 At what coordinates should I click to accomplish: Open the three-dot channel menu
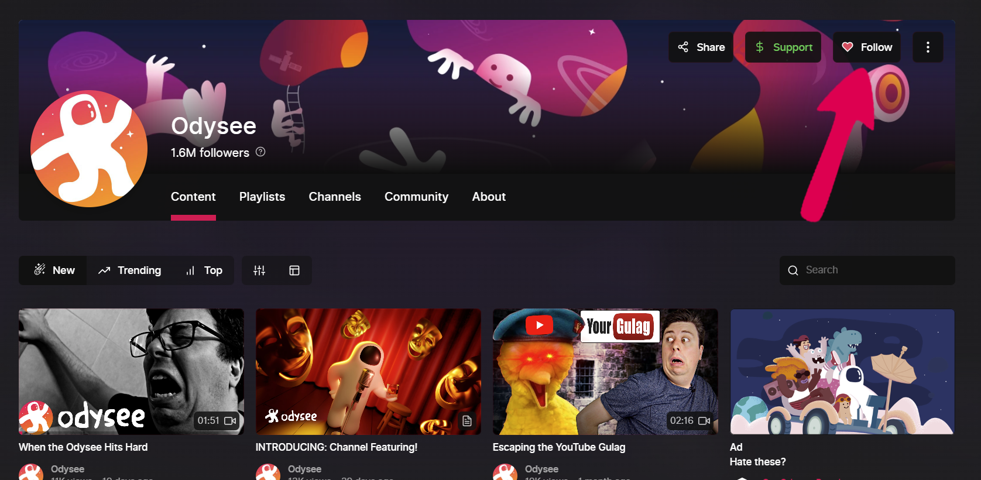pos(928,47)
